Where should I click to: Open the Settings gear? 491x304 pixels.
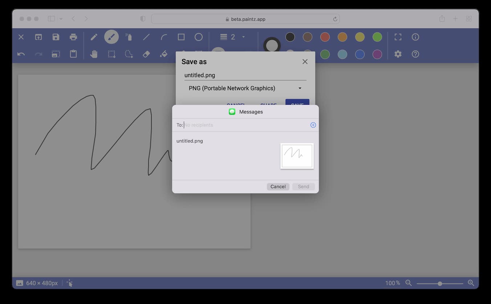coord(398,54)
